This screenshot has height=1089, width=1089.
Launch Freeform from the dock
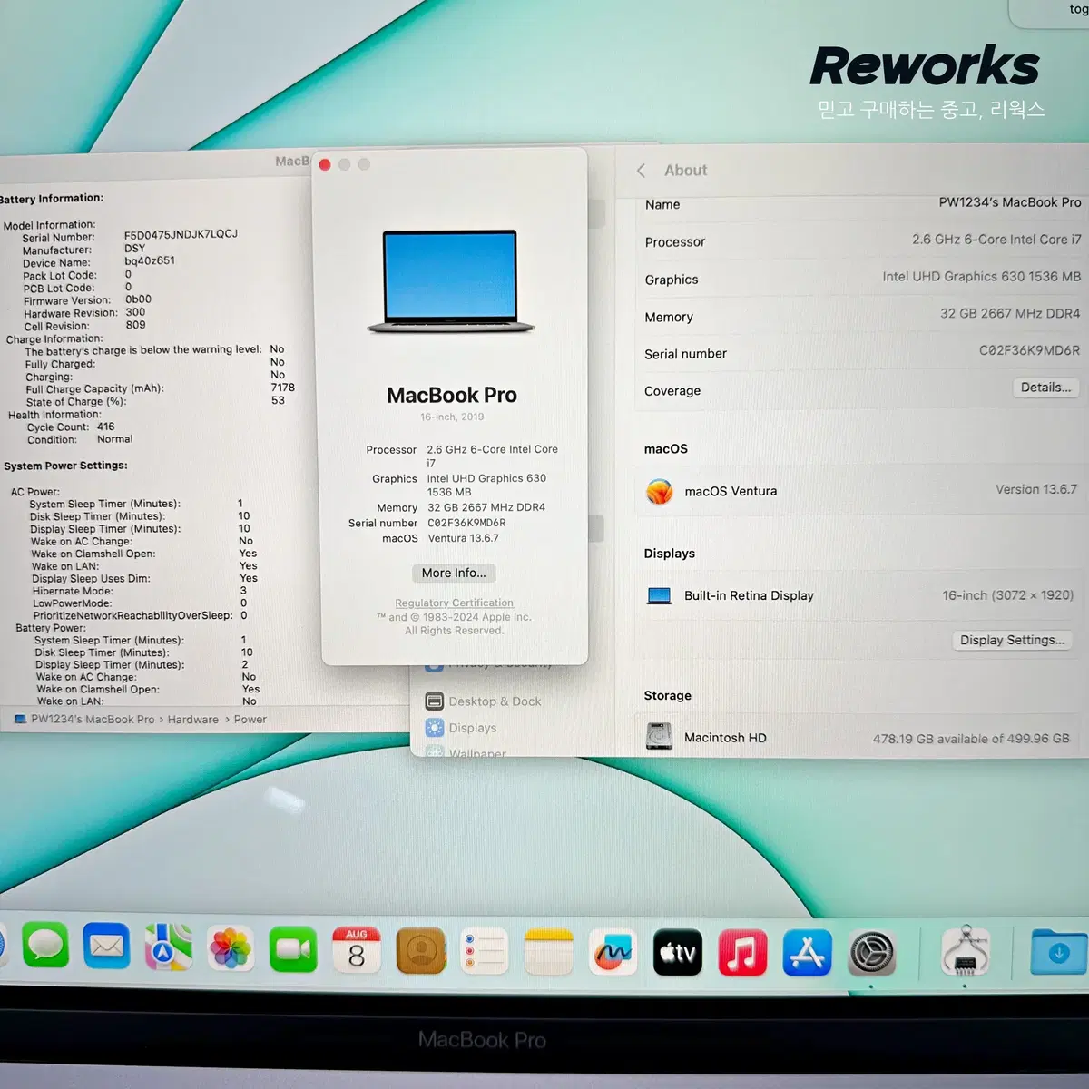[613, 952]
